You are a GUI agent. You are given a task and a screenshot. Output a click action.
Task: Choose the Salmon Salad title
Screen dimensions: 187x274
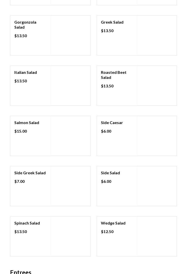coord(27,123)
